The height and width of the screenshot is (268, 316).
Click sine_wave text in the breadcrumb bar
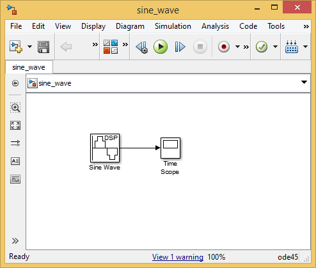point(55,83)
